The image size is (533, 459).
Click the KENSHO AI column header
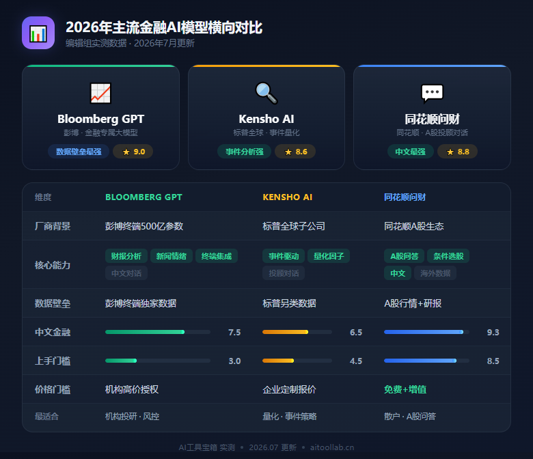tap(287, 197)
